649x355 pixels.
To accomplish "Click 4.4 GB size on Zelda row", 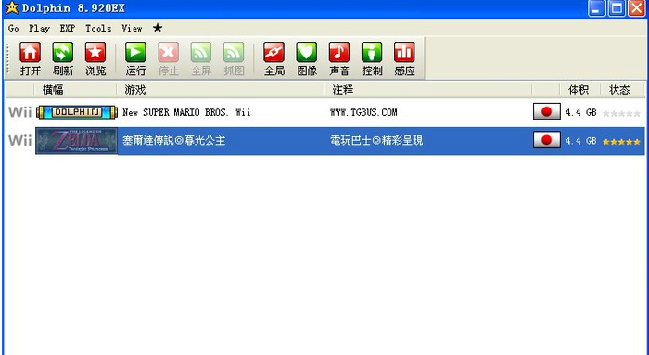I will click(580, 141).
